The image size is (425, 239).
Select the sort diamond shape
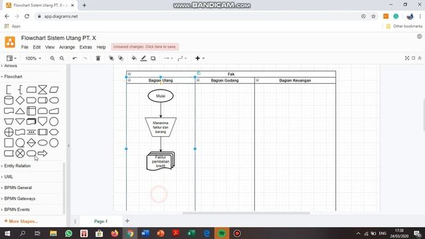(x=31, y=143)
